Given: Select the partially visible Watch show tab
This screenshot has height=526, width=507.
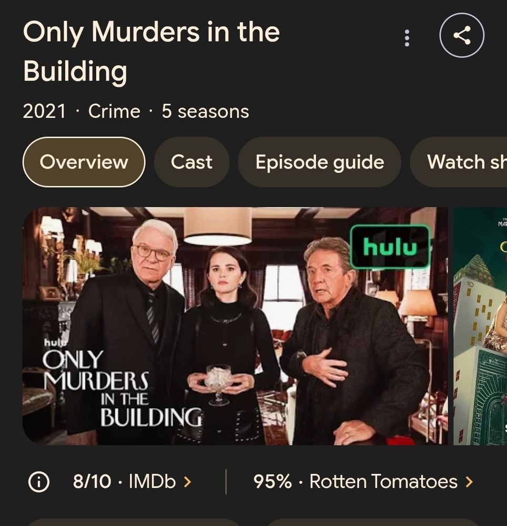Looking at the screenshot, I should [x=459, y=162].
